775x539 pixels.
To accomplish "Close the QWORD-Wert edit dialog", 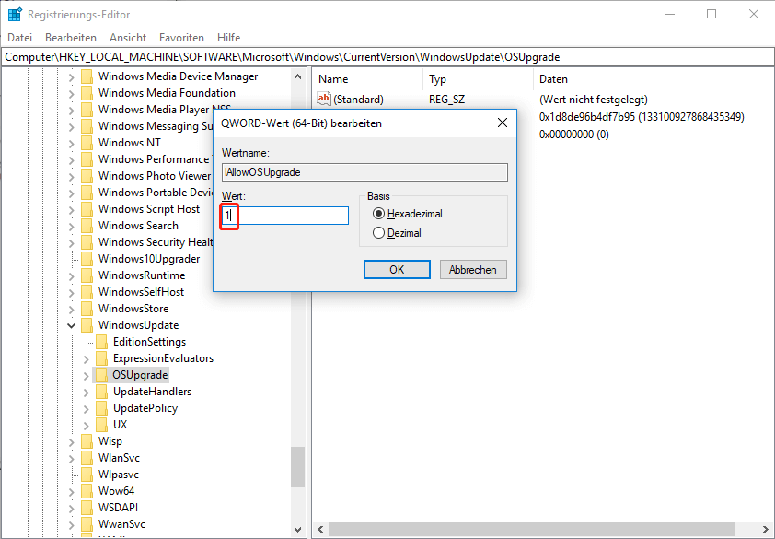I will point(503,123).
